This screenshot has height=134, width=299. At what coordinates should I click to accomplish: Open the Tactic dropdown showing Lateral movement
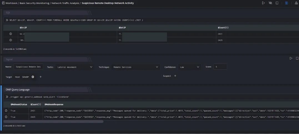75,67
